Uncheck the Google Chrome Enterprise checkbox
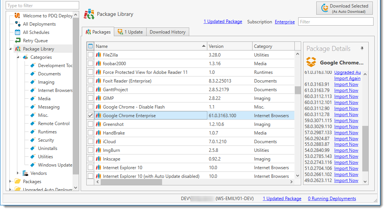 90,116
